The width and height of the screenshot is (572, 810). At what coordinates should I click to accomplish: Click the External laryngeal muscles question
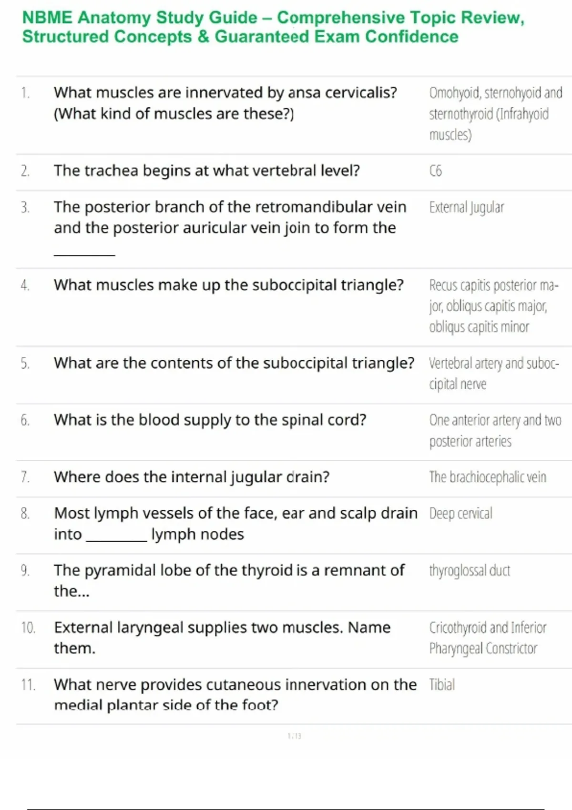click(222, 638)
